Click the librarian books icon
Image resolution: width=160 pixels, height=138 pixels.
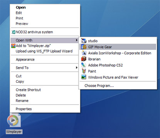pyautogui.click(x=84, y=59)
